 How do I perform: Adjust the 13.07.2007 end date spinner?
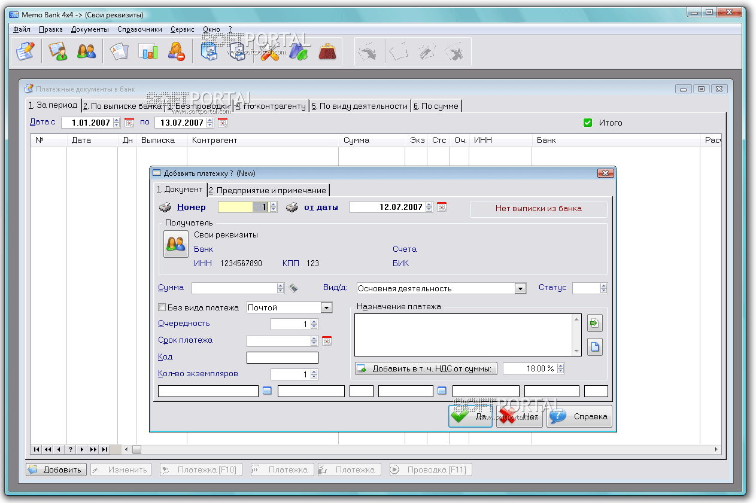210,123
